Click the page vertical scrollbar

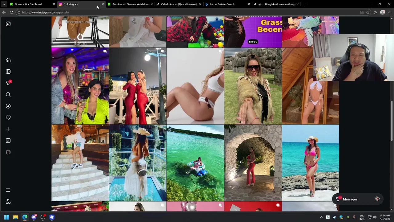(x=392, y=120)
